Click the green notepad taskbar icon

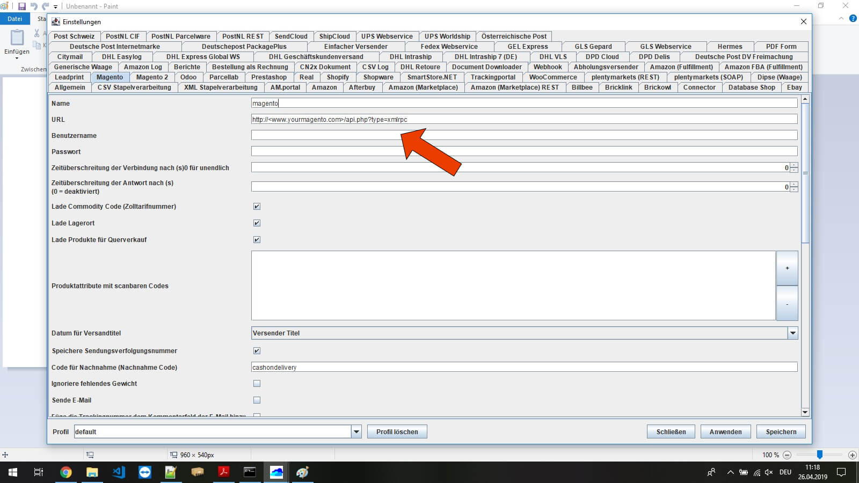pos(171,472)
